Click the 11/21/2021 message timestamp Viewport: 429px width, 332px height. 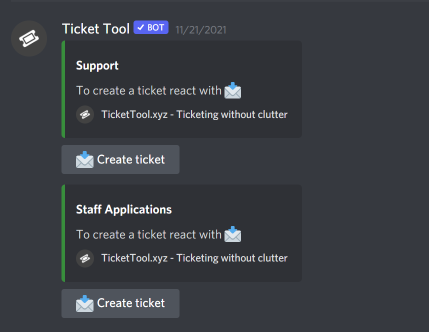pyautogui.click(x=201, y=30)
